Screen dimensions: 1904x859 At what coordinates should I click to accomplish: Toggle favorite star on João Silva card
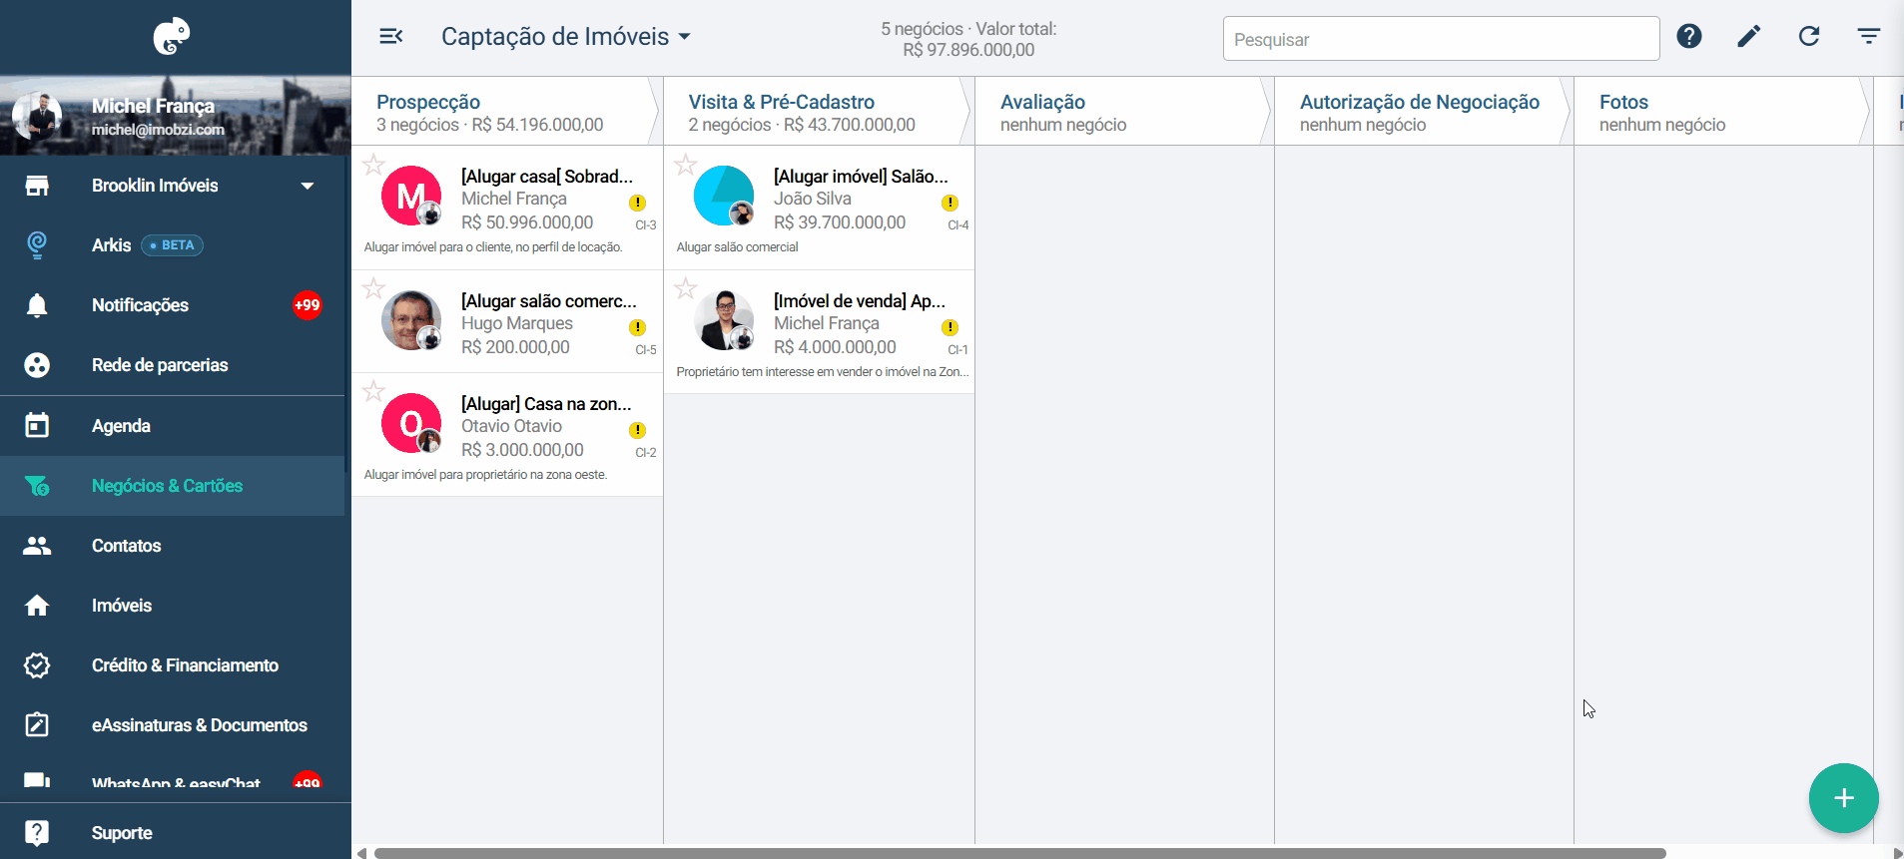tap(685, 165)
